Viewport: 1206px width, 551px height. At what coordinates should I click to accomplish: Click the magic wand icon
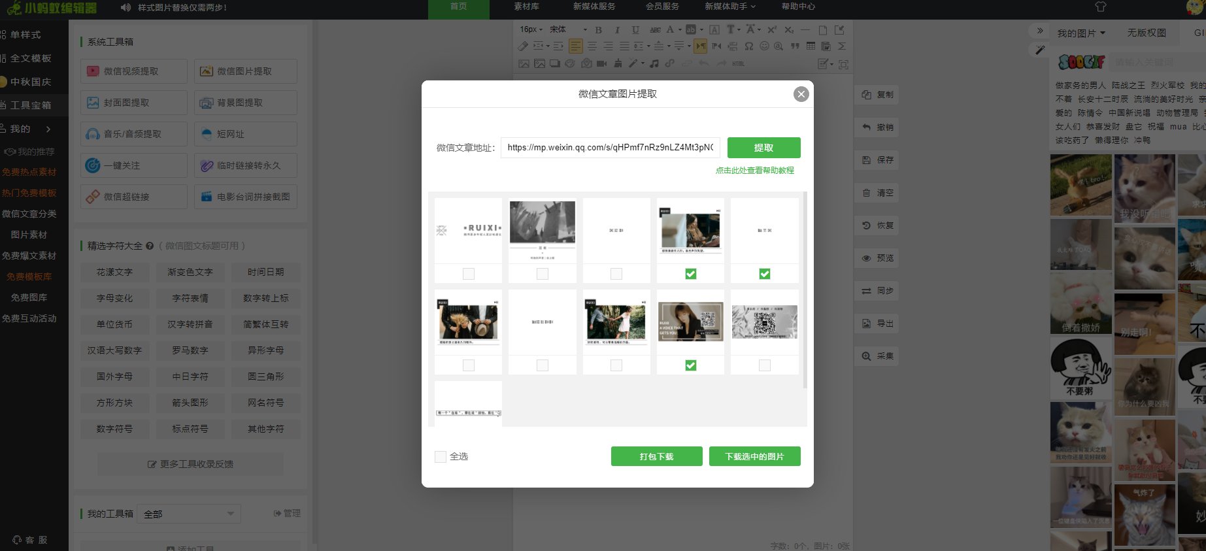pos(1040,50)
